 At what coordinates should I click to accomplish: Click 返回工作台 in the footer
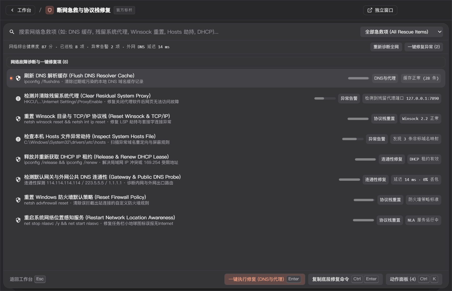coord(28,279)
